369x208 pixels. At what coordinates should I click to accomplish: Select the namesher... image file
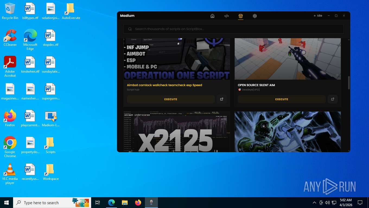tap(30, 92)
